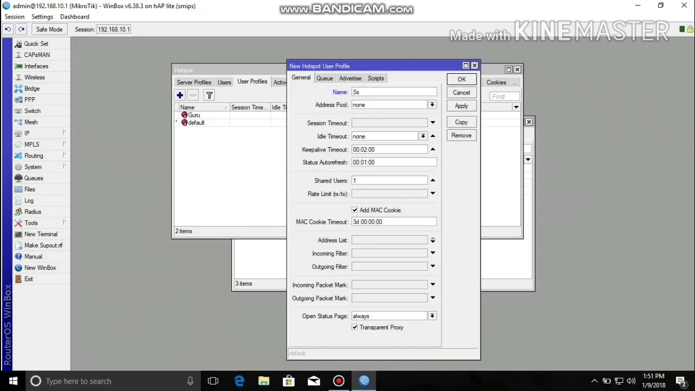Image resolution: width=695 pixels, height=391 pixels.
Task: Open Queues menu
Action: tap(33, 178)
